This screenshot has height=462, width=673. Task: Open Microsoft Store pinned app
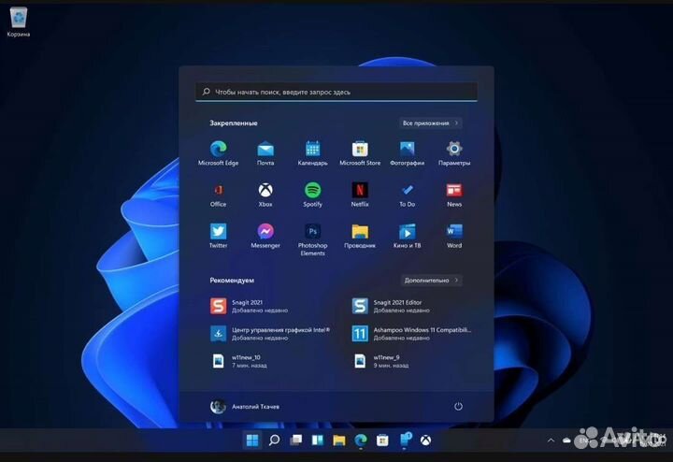(x=360, y=152)
